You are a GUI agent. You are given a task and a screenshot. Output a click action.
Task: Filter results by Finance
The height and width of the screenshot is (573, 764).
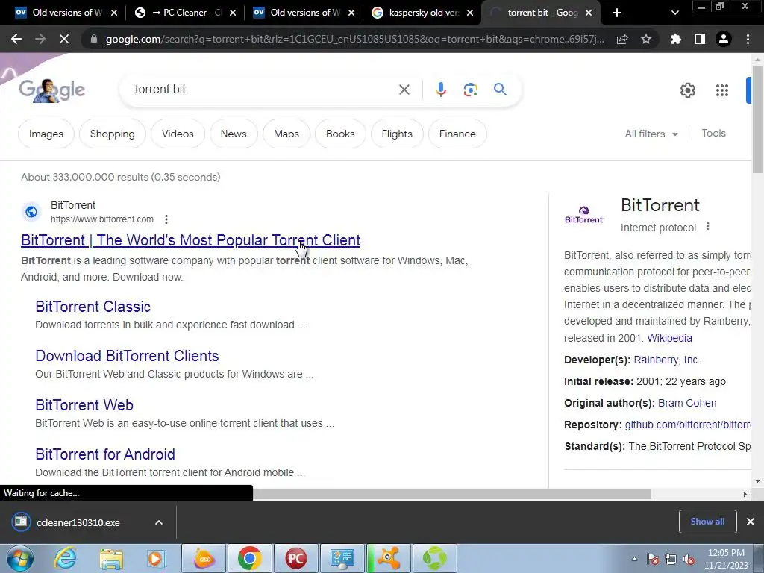[x=457, y=134]
